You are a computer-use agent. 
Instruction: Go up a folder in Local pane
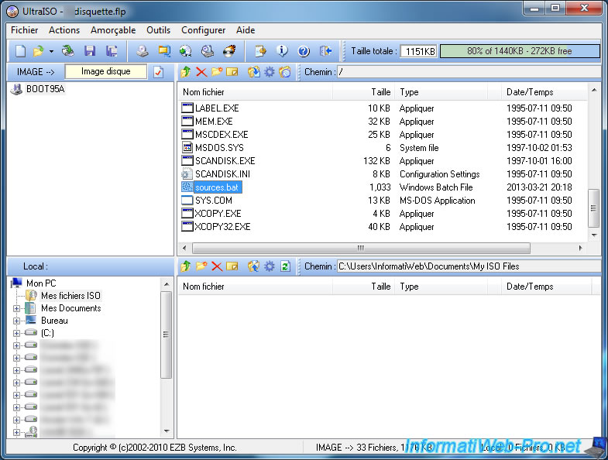[x=186, y=266]
